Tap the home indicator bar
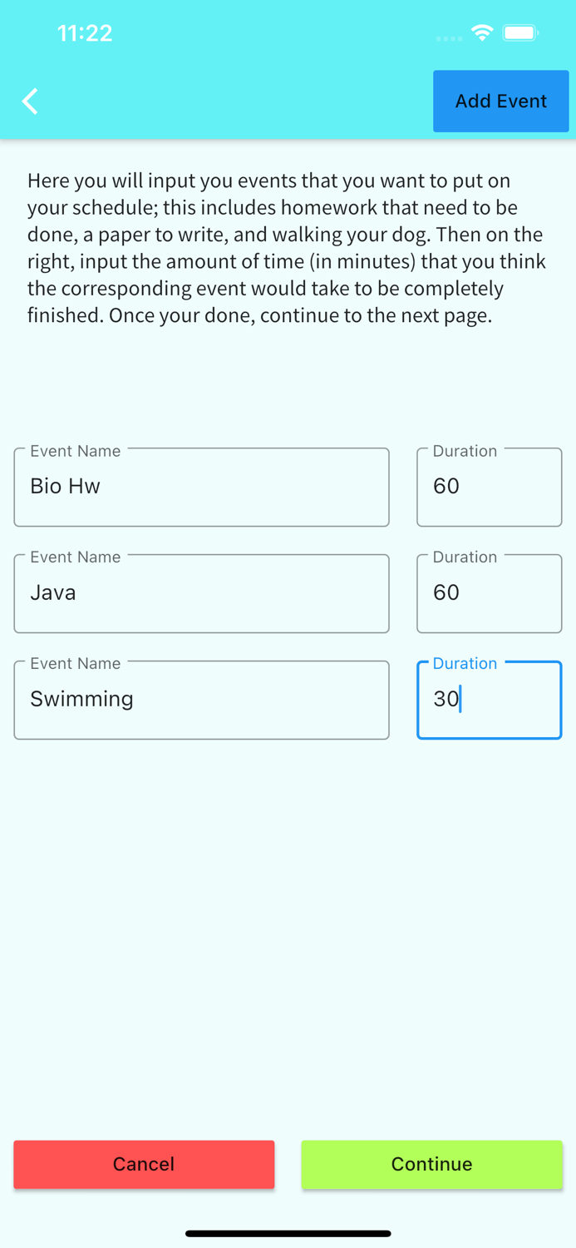The height and width of the screenshot is (1248, 576). (288, 1233)
